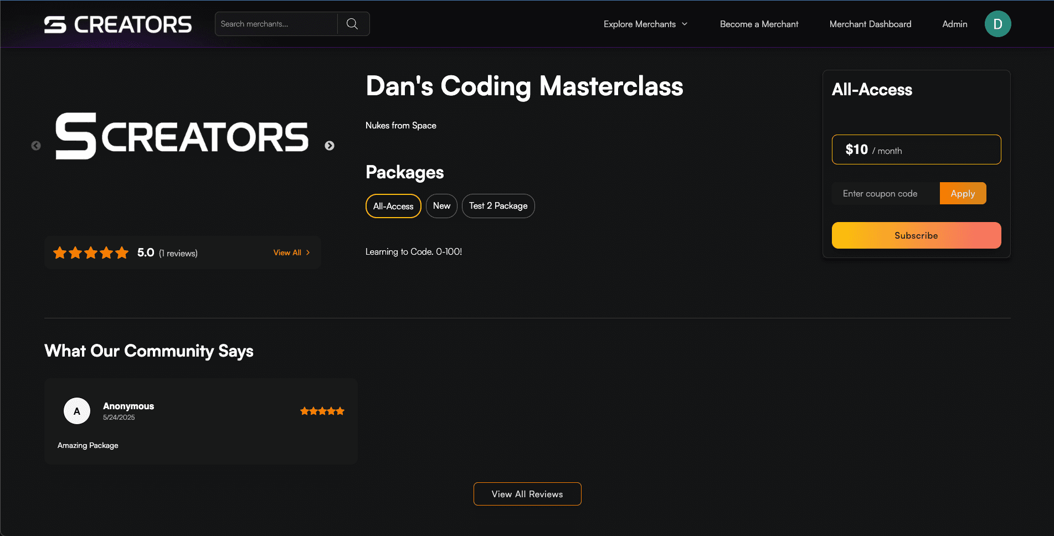Click the search magnifier icon
Screen dimensions: 1054x536
tap(352, 24)
